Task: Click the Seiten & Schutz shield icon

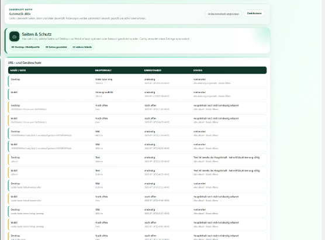Action: (14, 36)
